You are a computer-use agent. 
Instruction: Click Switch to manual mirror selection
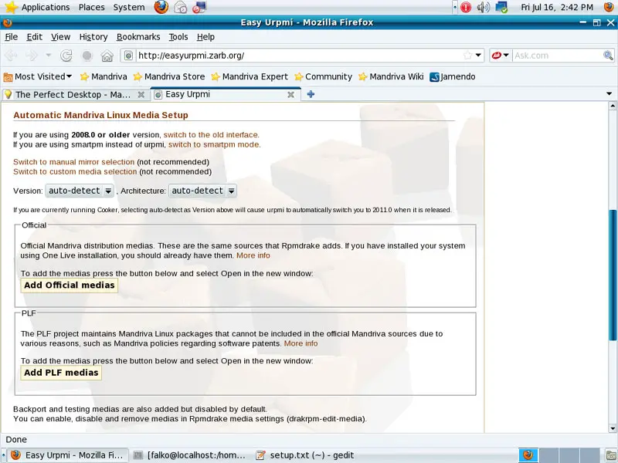pyautogui.click(x=73, y=162)
